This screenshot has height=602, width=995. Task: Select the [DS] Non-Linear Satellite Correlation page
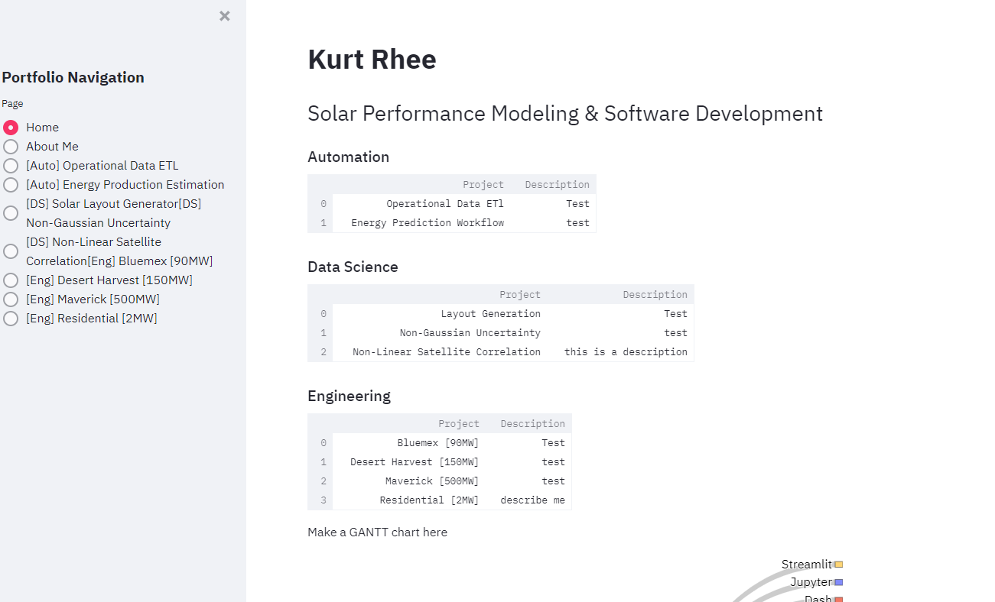tap(11, 251)
